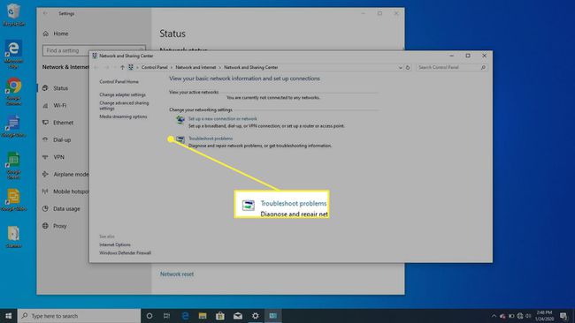
Task: Click Network and Internet in breadcrumb
Action: (x=195, y=67)
